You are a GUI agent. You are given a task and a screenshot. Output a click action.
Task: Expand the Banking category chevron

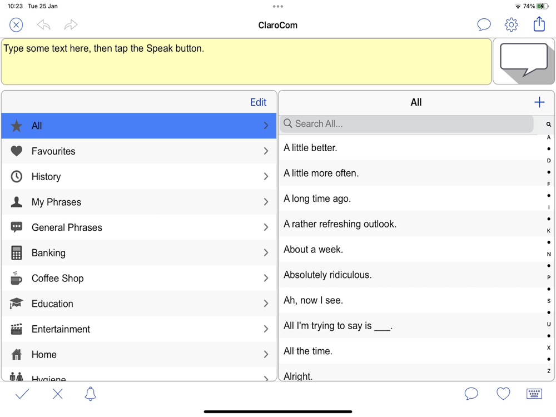[266, 253]
